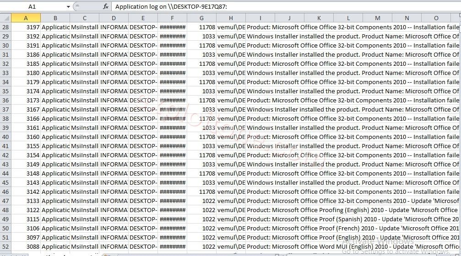Click Microsoft Office Proof (French) 2010 cell
Viewport: 461px width, 256px height.
353,229
